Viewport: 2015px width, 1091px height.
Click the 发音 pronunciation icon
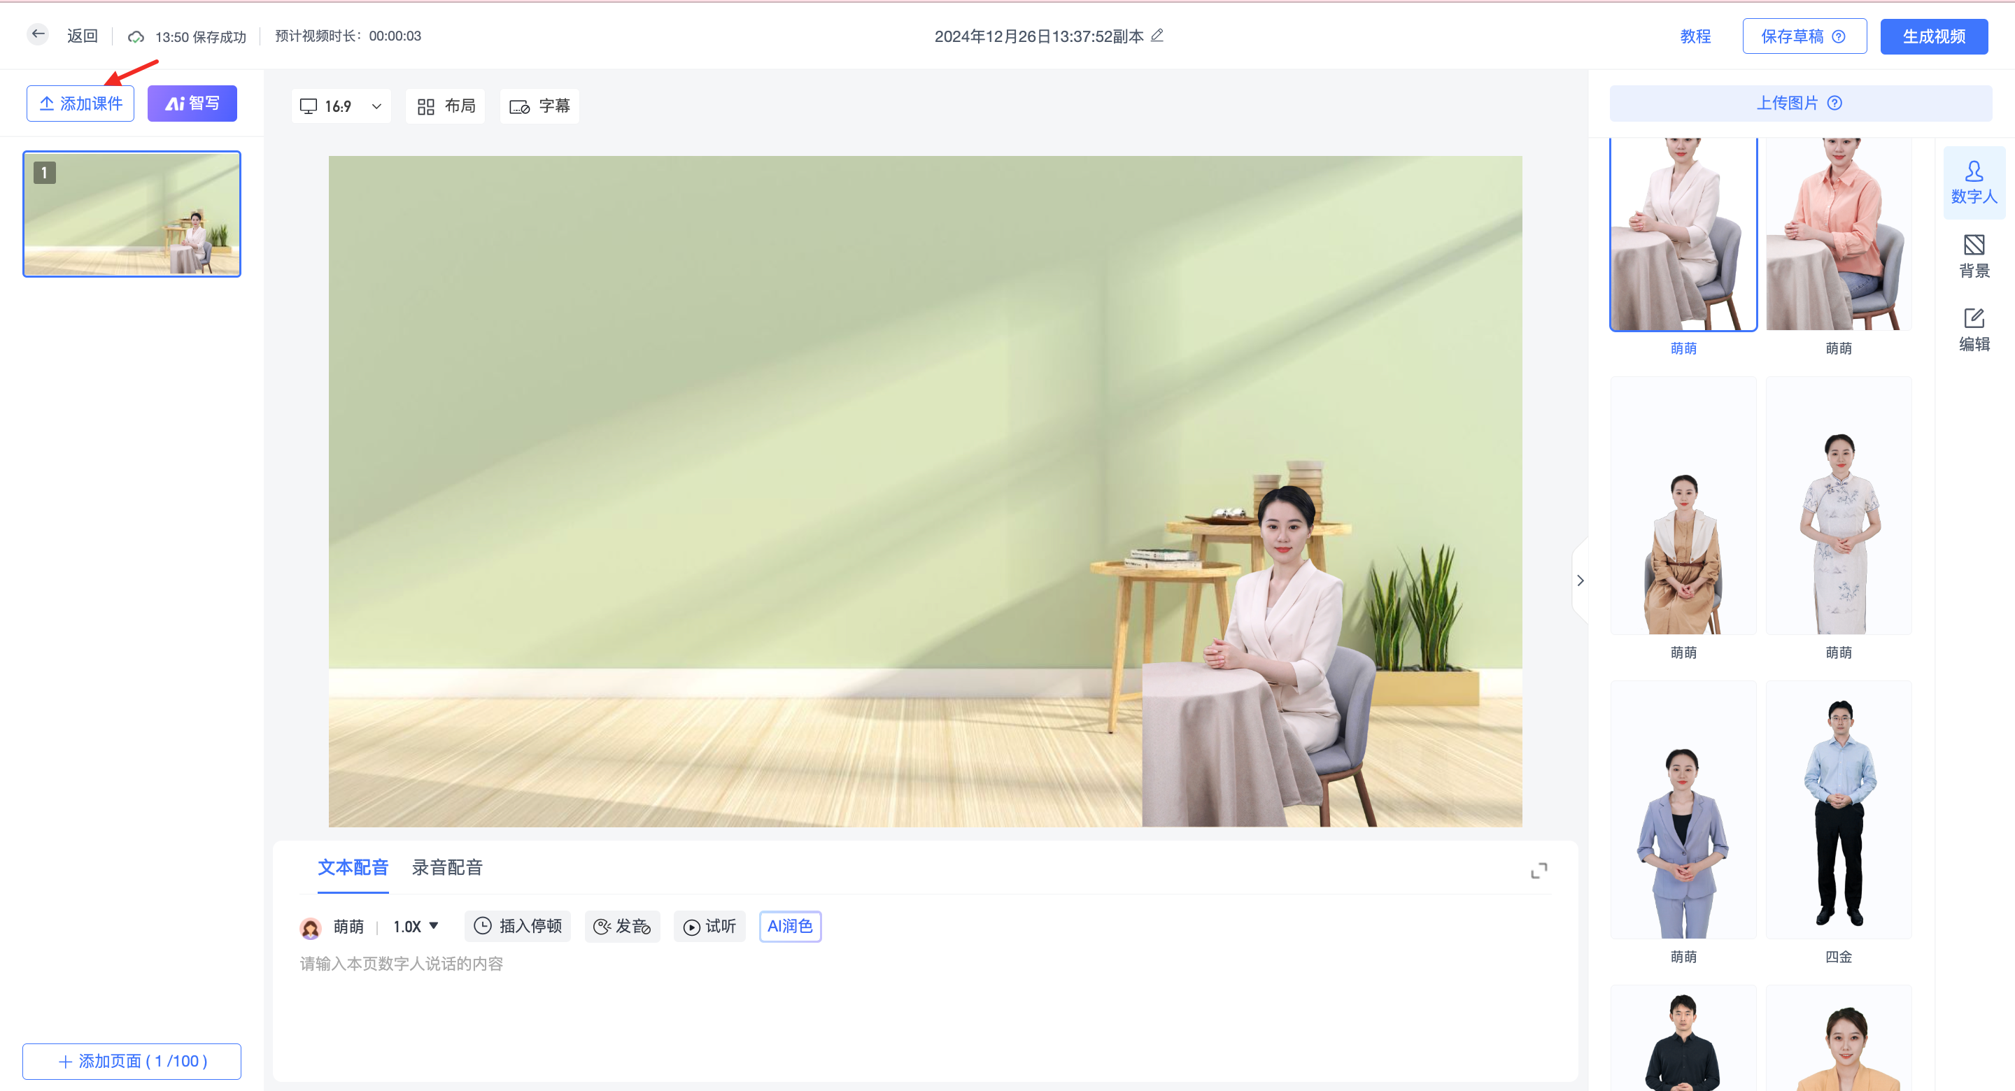click(602, 927)
